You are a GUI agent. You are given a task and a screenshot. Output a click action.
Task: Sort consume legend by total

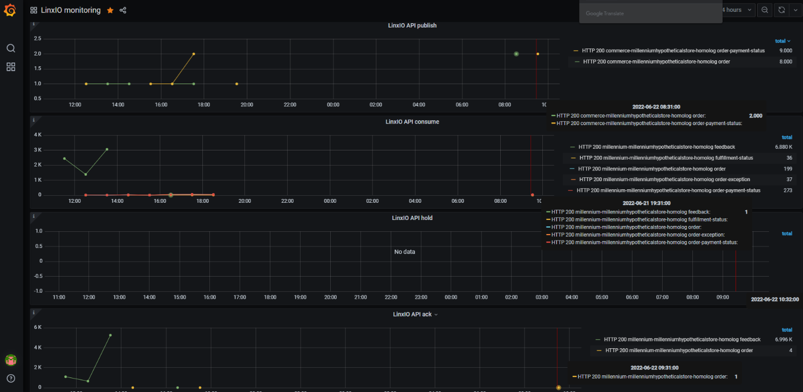[787, 137]
